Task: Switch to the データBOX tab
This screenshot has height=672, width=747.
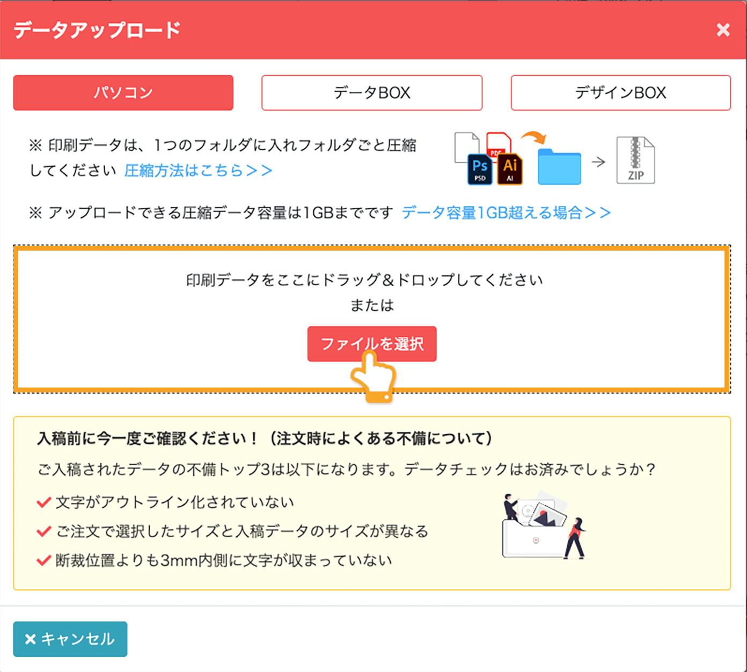Action: (371, 92)
